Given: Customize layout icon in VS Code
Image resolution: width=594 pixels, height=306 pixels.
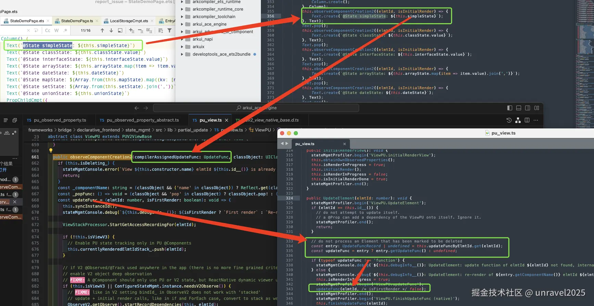Looking at the screenshot, I should [536, 108].
